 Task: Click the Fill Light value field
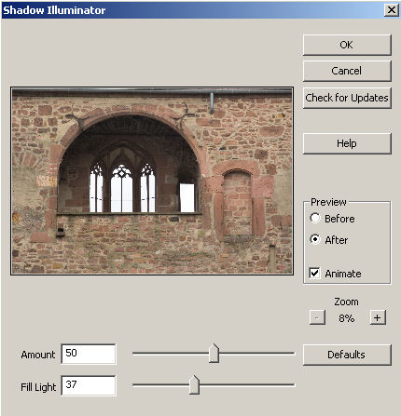(x=89, y=385)
